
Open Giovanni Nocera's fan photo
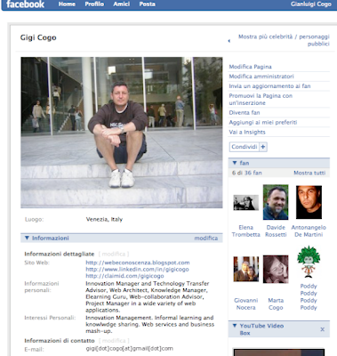click(x=245, y=269)
